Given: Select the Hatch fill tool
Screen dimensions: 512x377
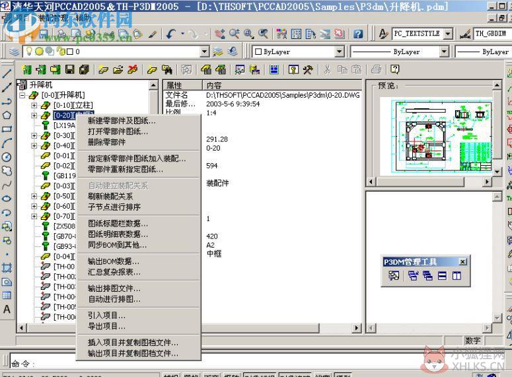Looking at the screenshot, I should coord(7,268).
